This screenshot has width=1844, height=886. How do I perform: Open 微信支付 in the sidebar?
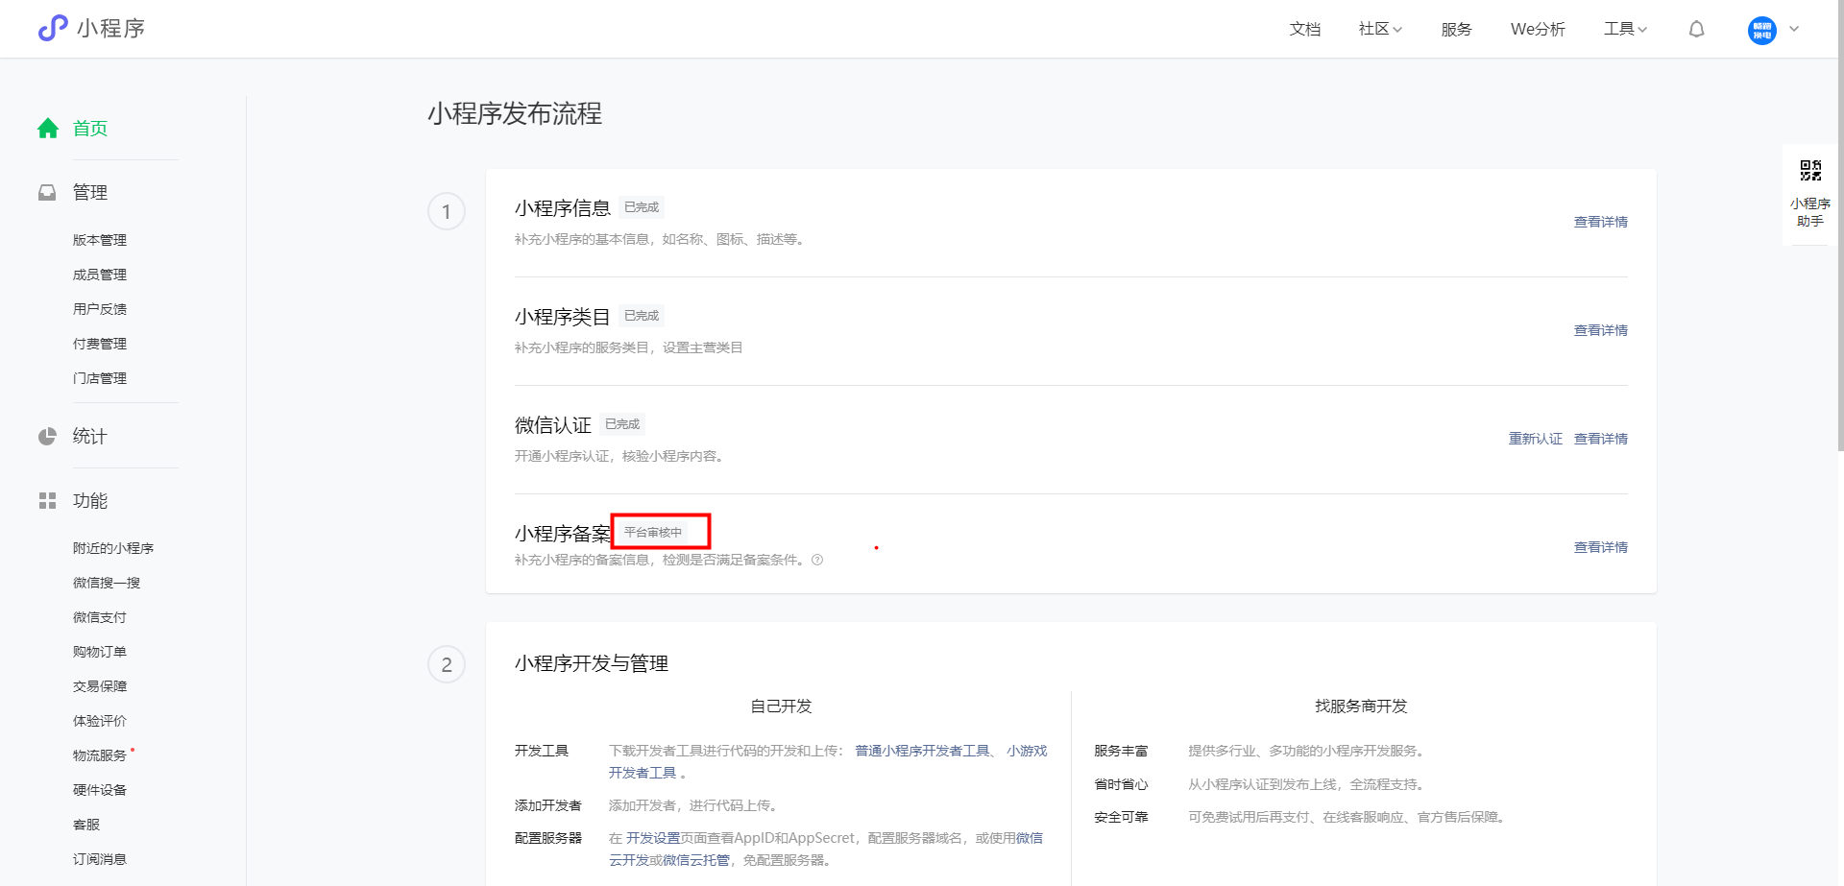100,617
